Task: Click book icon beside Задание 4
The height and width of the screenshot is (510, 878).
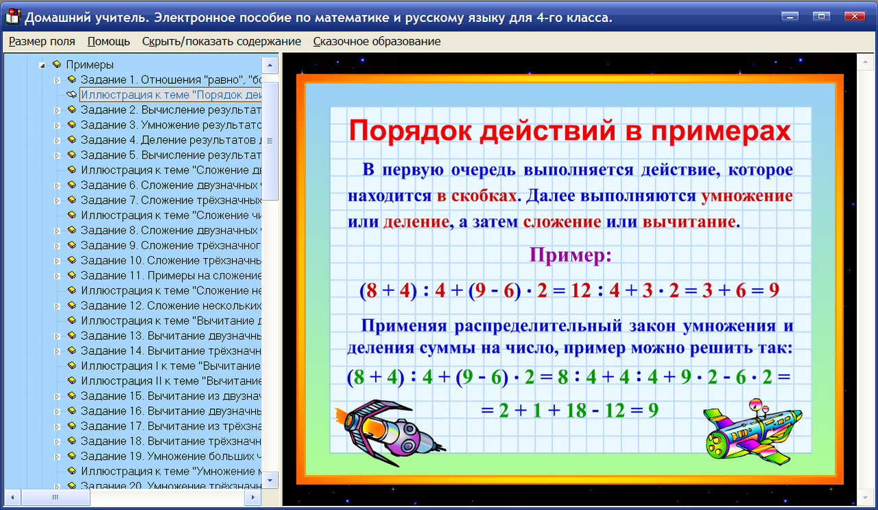Action: [x=71, y=140]
